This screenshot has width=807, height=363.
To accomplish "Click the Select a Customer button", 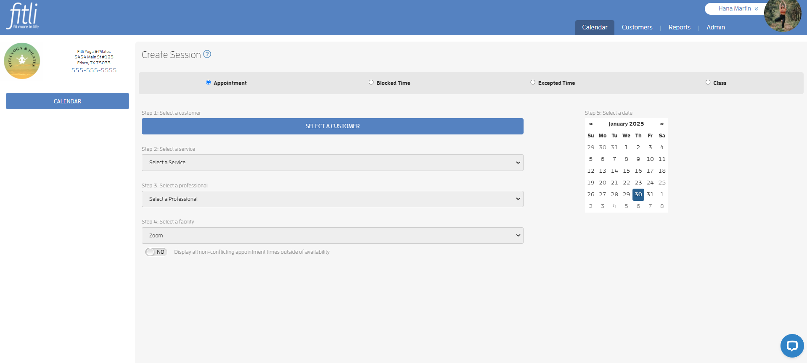I will [332, 126].
